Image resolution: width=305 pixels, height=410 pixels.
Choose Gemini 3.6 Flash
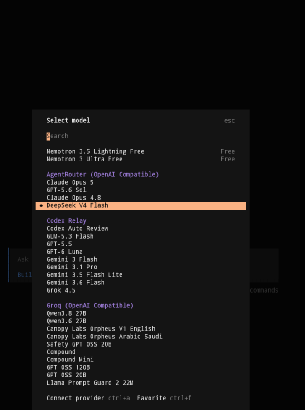pos(140,283)
